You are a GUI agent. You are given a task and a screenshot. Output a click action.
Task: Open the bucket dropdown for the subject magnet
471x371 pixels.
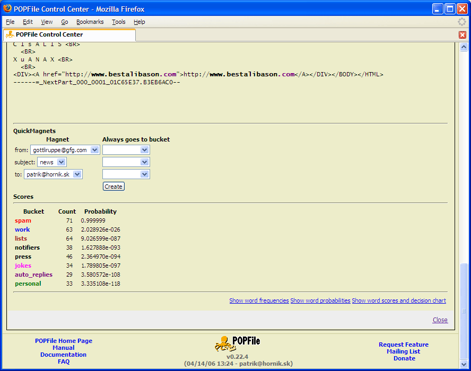(x=126, y=162)
